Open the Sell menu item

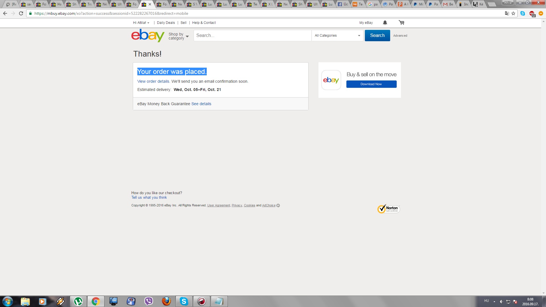183,23
